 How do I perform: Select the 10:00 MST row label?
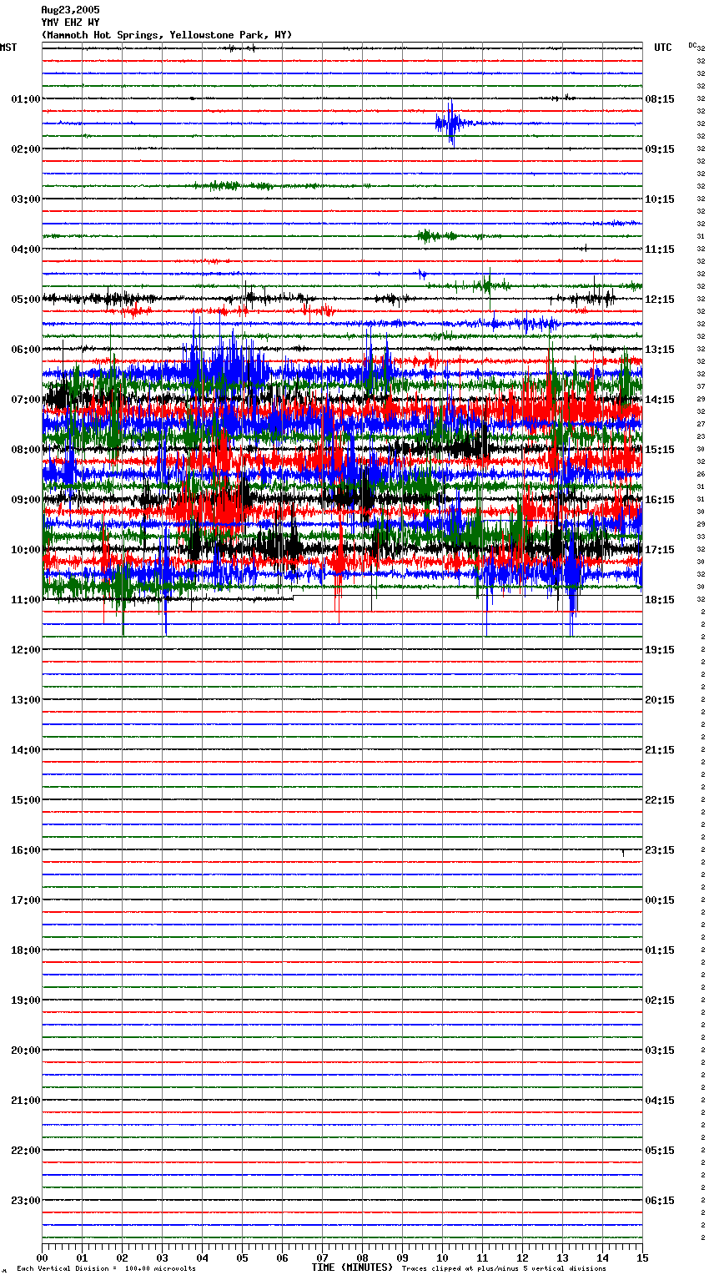tap(26, 550)
